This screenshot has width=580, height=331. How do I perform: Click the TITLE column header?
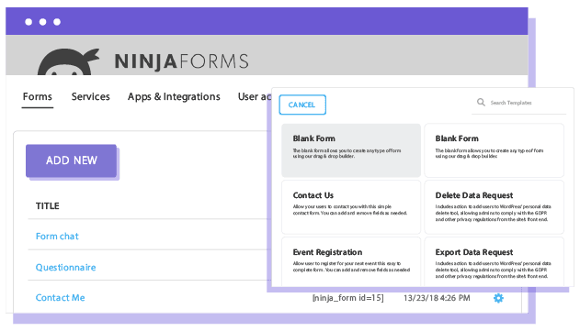48,206
